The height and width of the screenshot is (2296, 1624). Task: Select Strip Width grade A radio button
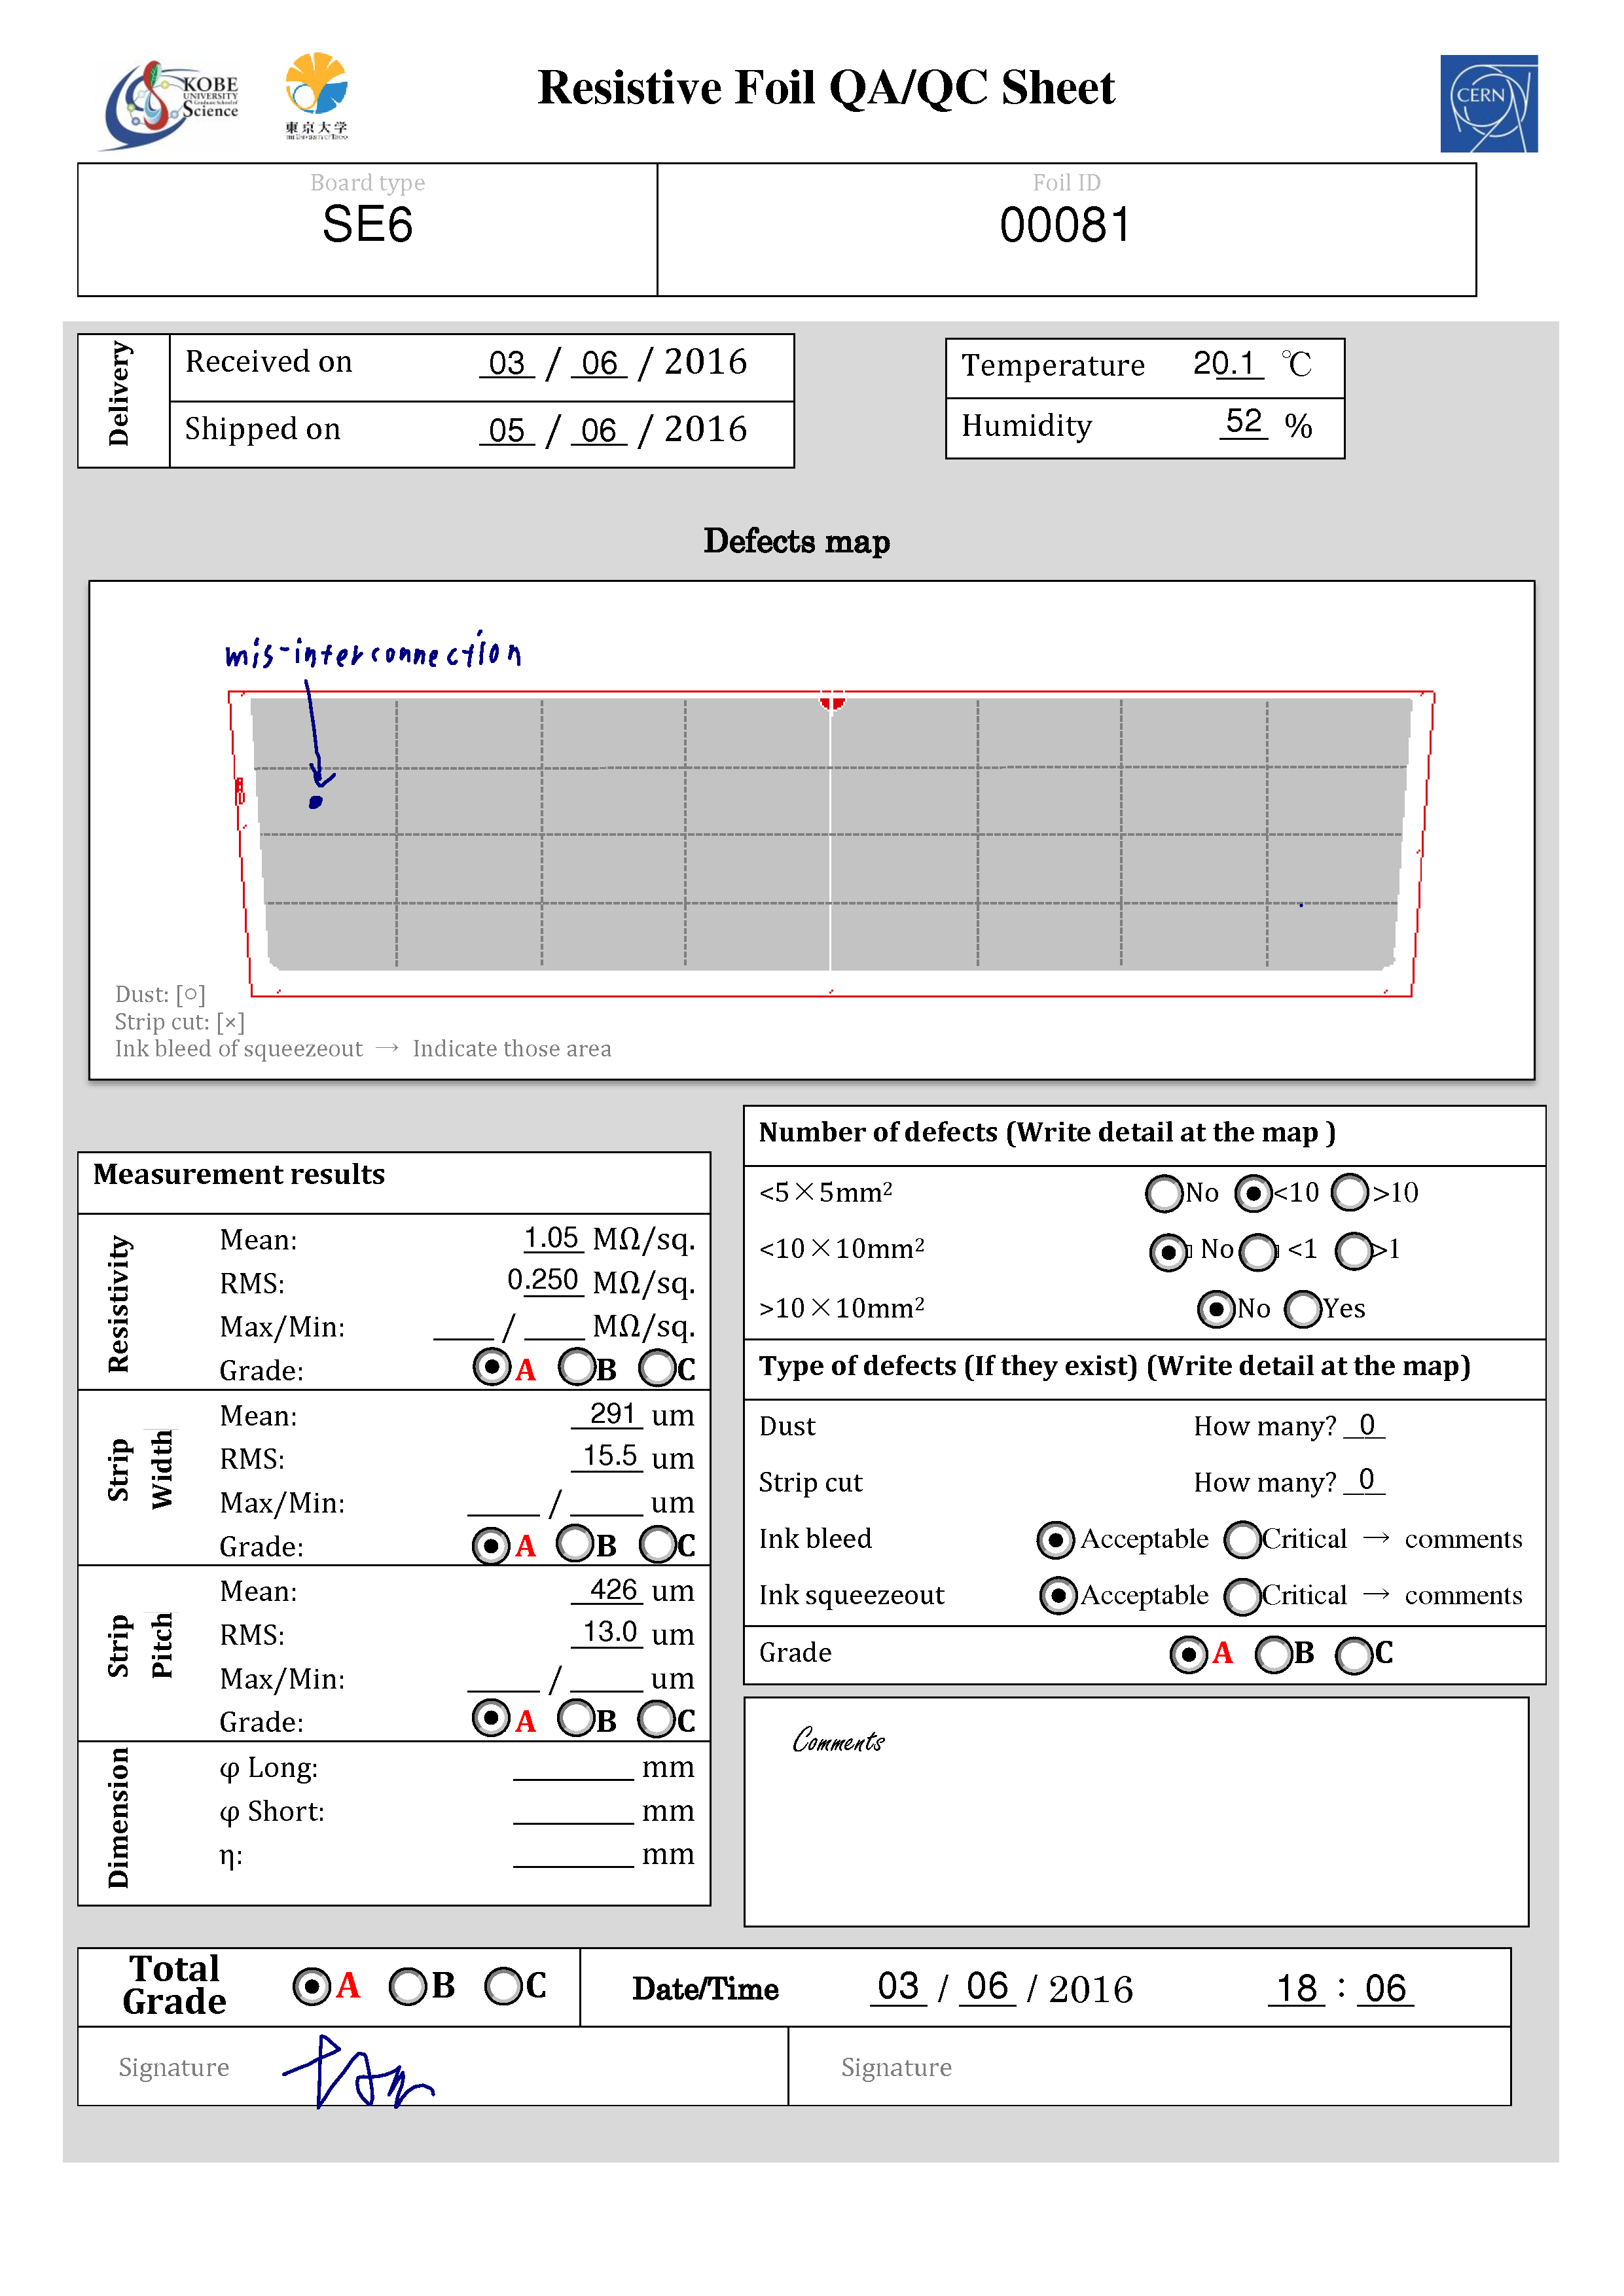(491, 1545)
